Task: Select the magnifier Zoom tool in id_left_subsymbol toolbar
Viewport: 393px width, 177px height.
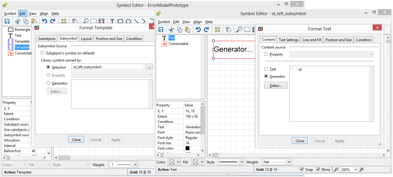Action: [x=239, y=30]
